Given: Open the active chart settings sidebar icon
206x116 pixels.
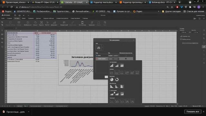Looking at the screenshot, I should [204, 47].
